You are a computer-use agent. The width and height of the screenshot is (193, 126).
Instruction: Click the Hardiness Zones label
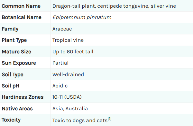tap(23, 97)
